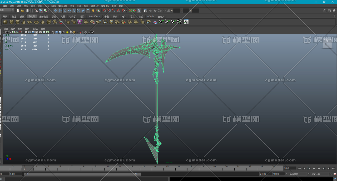
Task: Open the 编辑网格 menu
Action: [x=63, y=6]
